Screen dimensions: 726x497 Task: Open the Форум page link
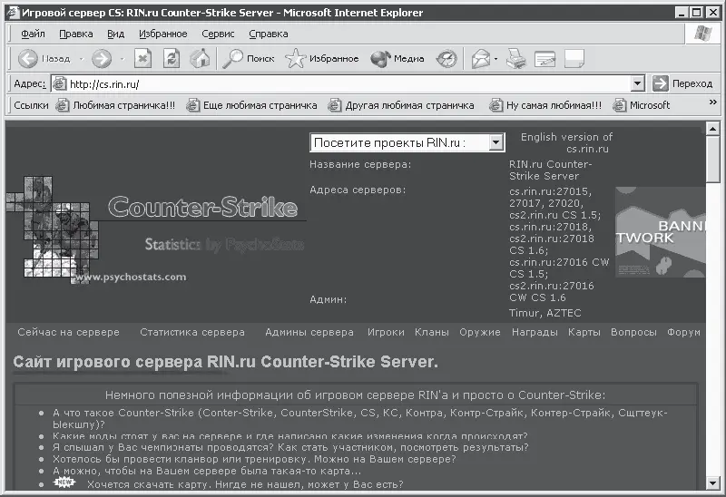tap(683, 332)
